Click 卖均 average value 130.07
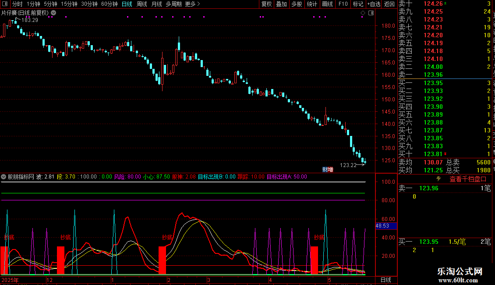 coord(433,162)
